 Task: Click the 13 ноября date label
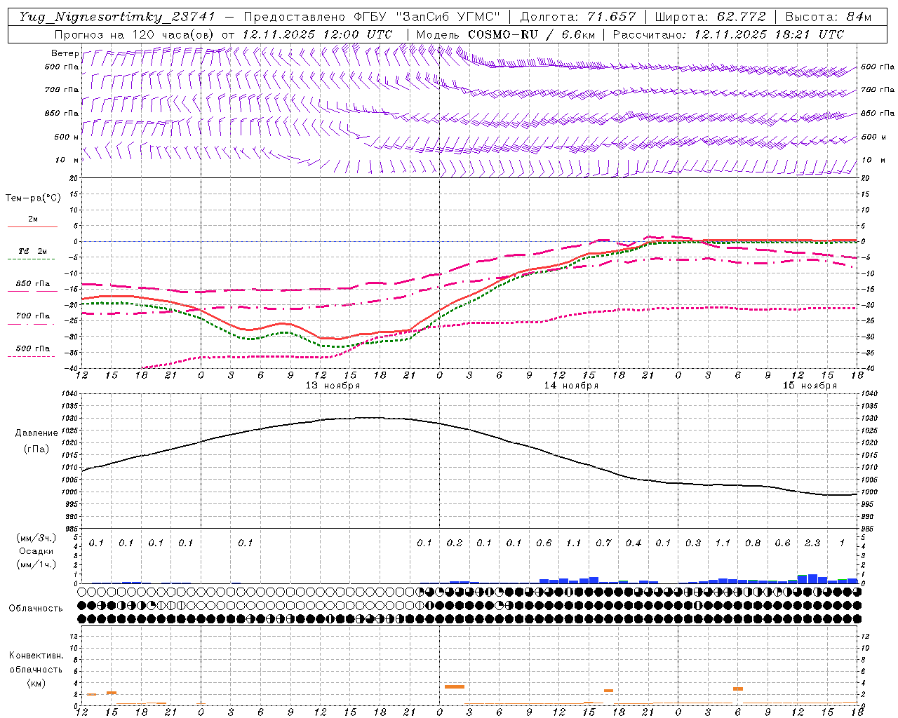(333, 385)
